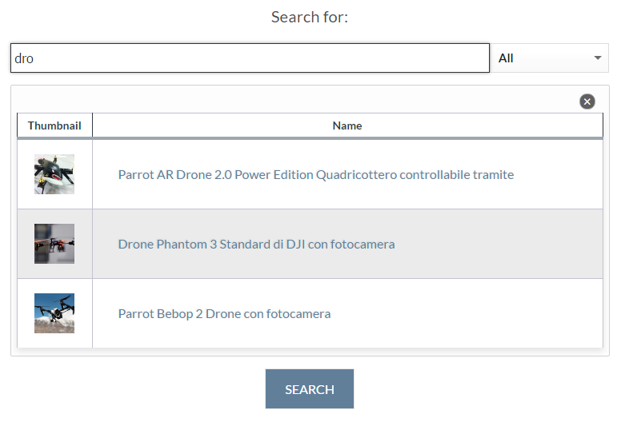The height and width of the screenshot is (422, 621).
Task: Select the highlighted Drone Phantom 3 result row
Action: point(310,244)
